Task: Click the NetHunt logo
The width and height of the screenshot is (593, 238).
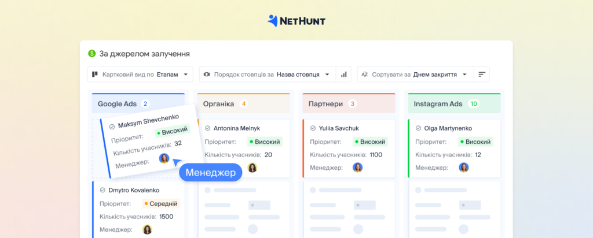Action: (296, 21)
